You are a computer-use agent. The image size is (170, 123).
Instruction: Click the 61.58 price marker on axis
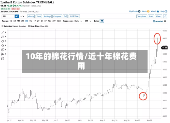(x=165, y=48)
